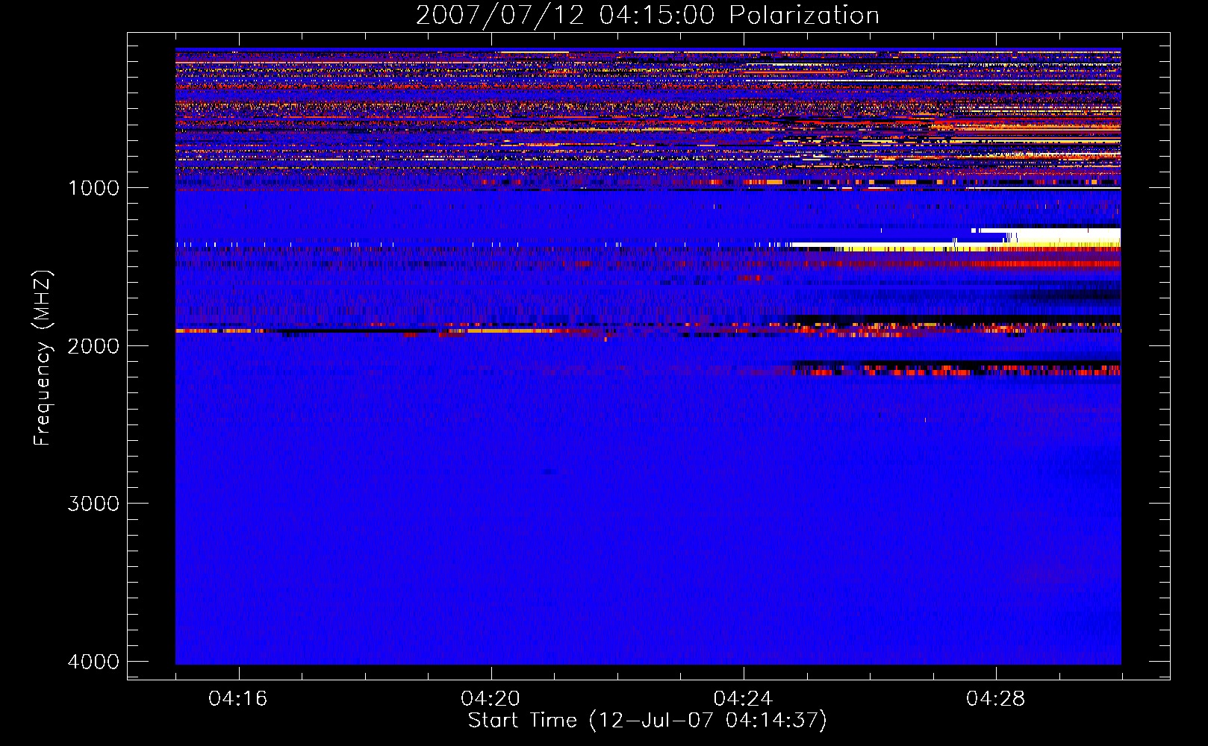Click the 04:28 time tick label
This screenshot has width=1208, height=746.
click(x=996, y=699)
